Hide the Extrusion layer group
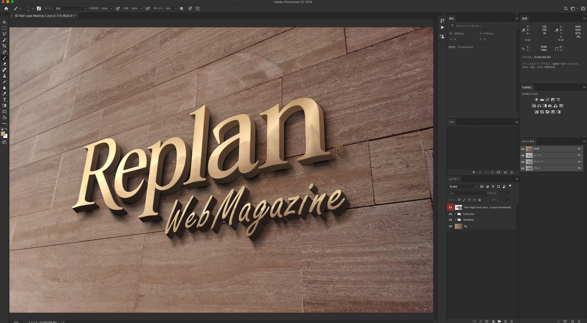Screen dimensions: 587x323 tap(451, 214)
